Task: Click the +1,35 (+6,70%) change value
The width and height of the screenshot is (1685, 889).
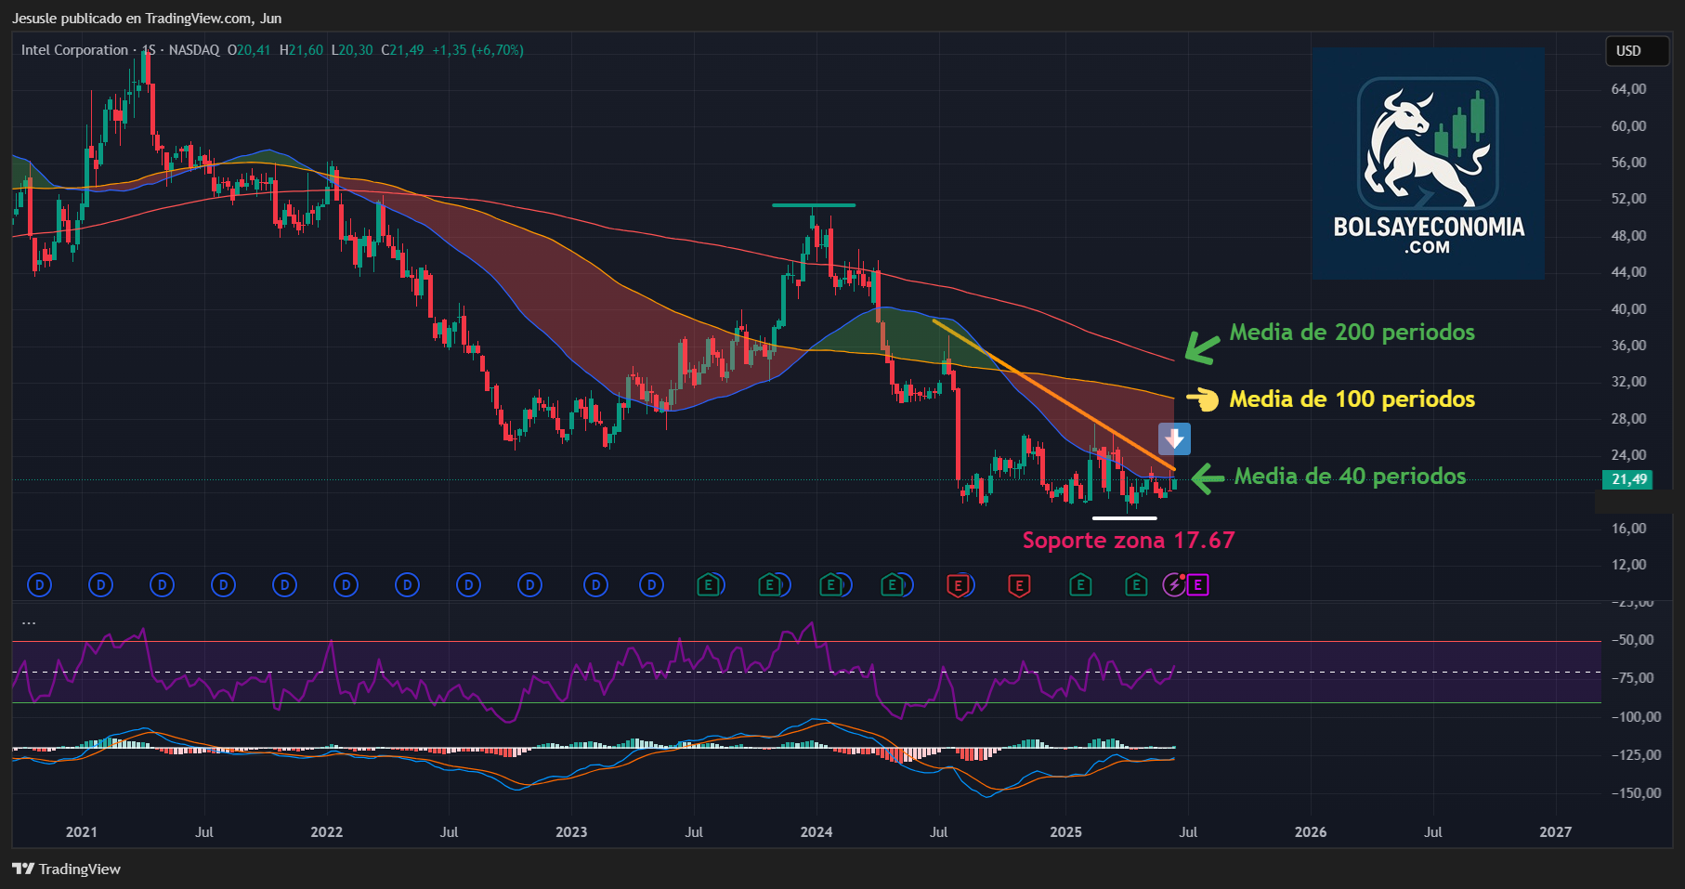Action: coord(477,50)
